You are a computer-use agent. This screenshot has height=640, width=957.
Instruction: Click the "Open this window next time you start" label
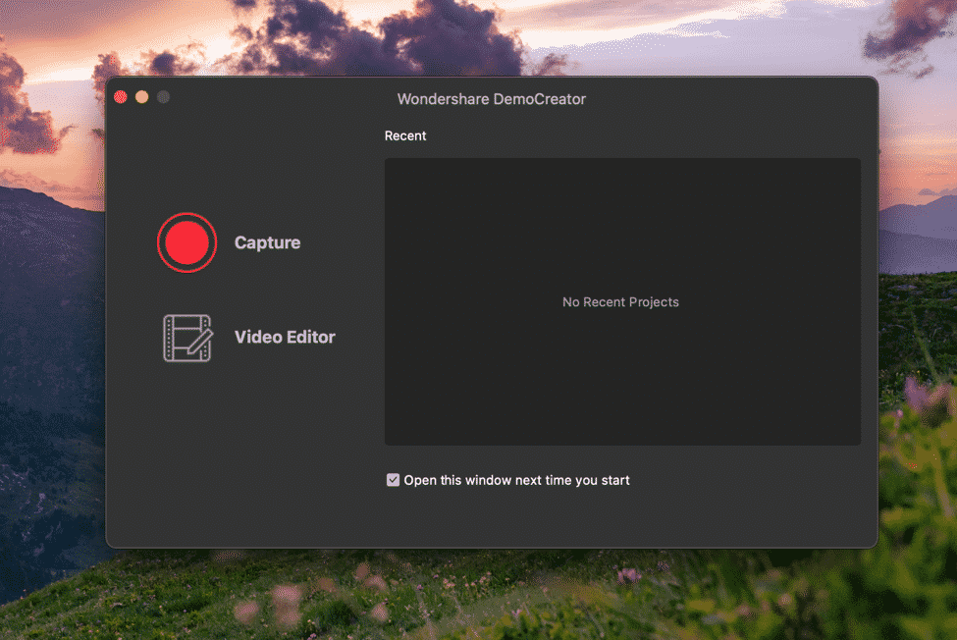point(516,480)
